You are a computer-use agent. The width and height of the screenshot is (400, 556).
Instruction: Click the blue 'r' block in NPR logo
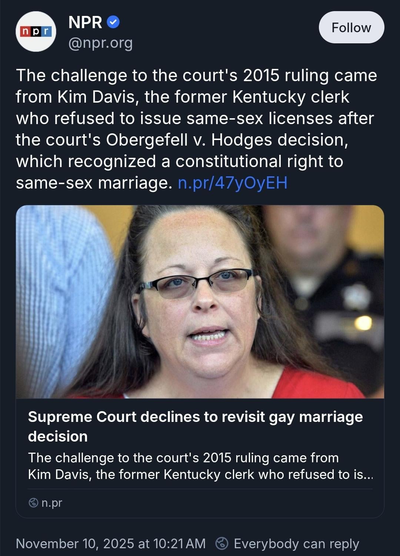coord(46,32)
